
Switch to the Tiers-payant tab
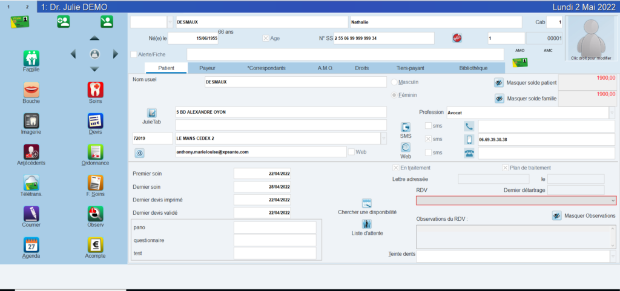(410, 68)
